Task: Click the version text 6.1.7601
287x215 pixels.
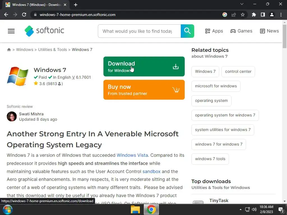Action: click(83, 77)
